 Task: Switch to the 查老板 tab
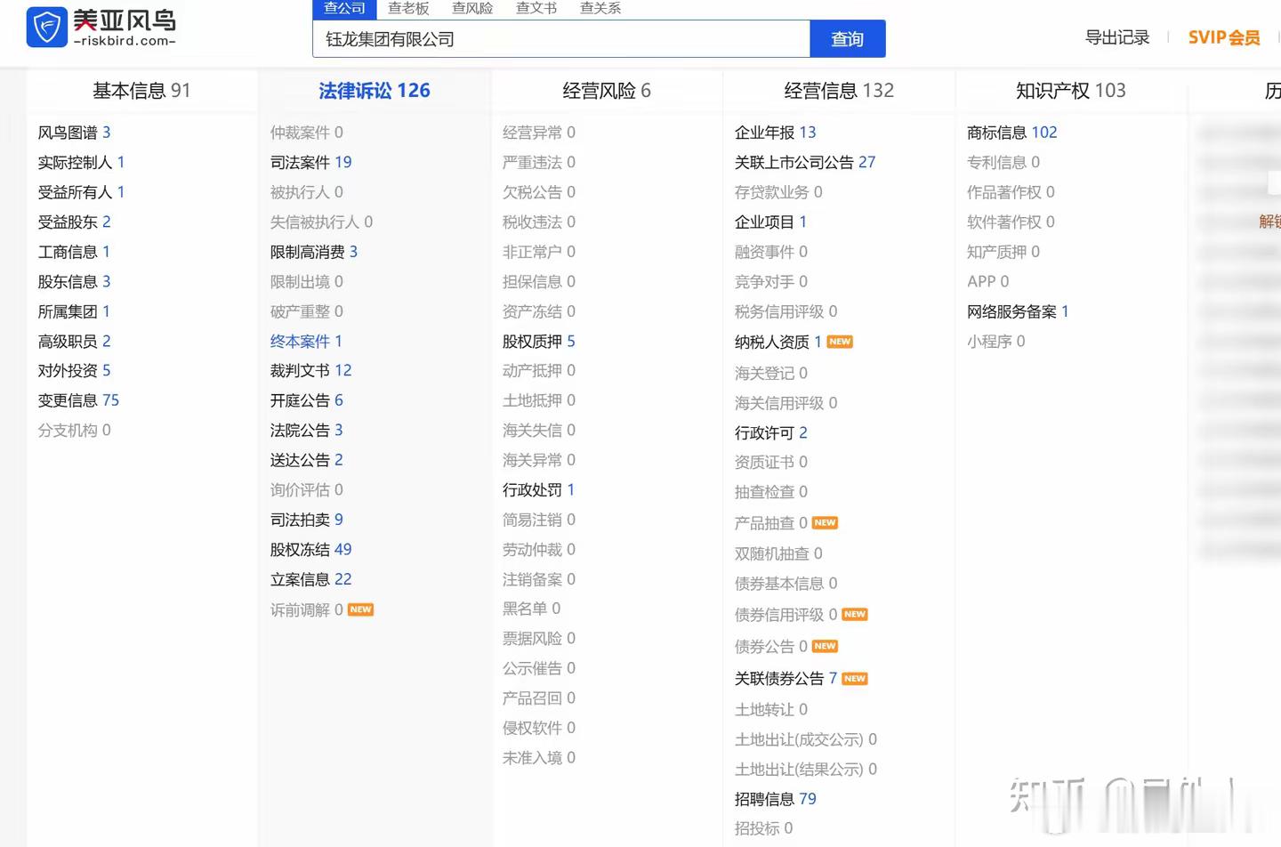(408, 8)
